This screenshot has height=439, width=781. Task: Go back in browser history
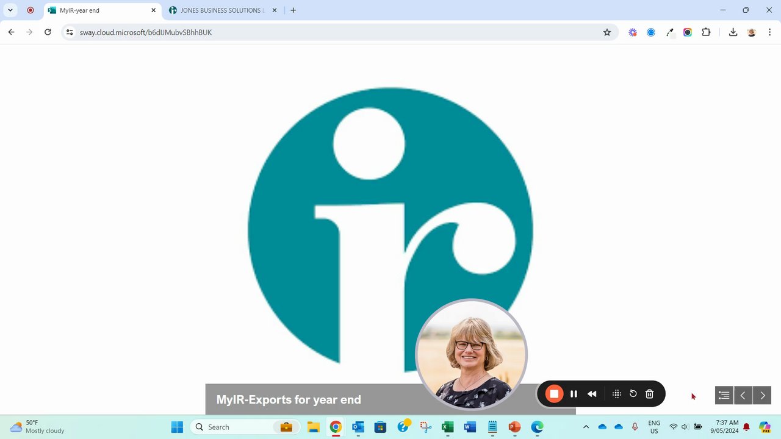pyautogui.click(x=11, y=32)
